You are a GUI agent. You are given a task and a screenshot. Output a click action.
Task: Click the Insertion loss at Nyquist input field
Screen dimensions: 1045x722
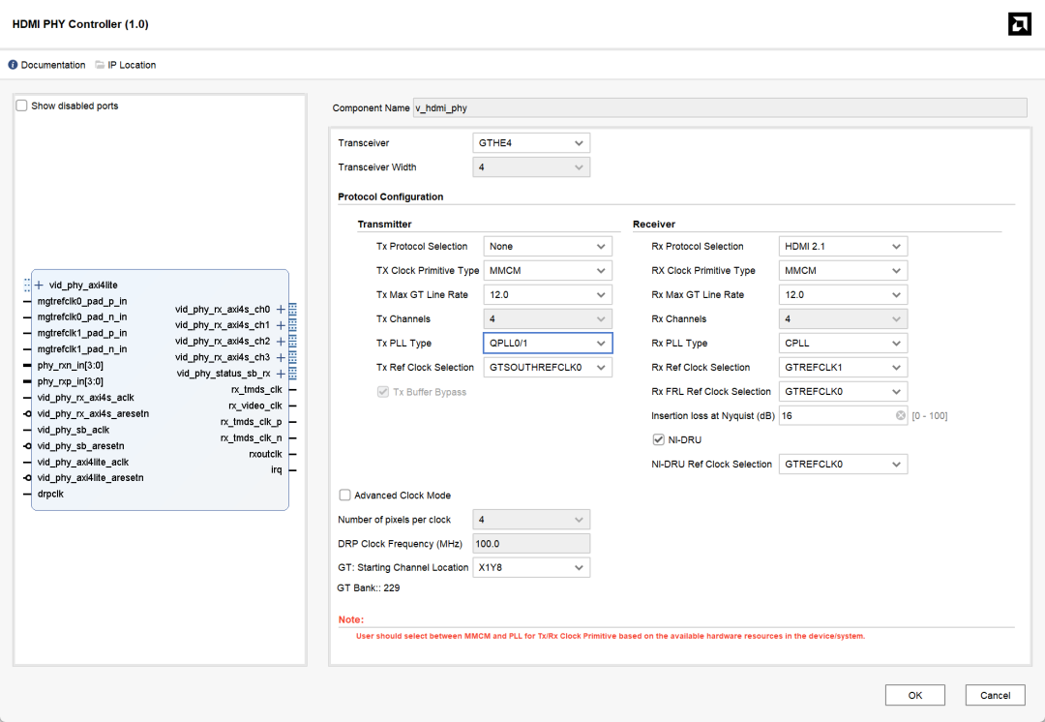pyautogui.click(x=834, y=416)
